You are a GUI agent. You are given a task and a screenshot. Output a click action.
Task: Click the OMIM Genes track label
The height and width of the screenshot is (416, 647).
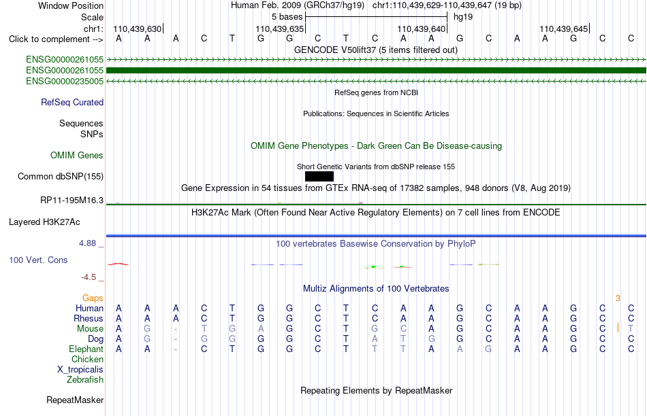click(x=77, y=155)
